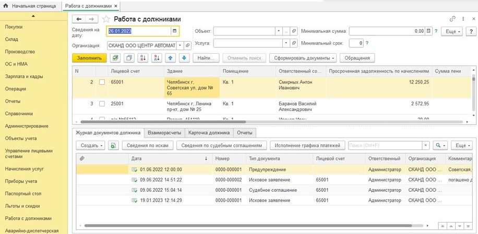Click horizontal scrollbar of documents journal
This screenshot has width=478, height=234.
248,226
